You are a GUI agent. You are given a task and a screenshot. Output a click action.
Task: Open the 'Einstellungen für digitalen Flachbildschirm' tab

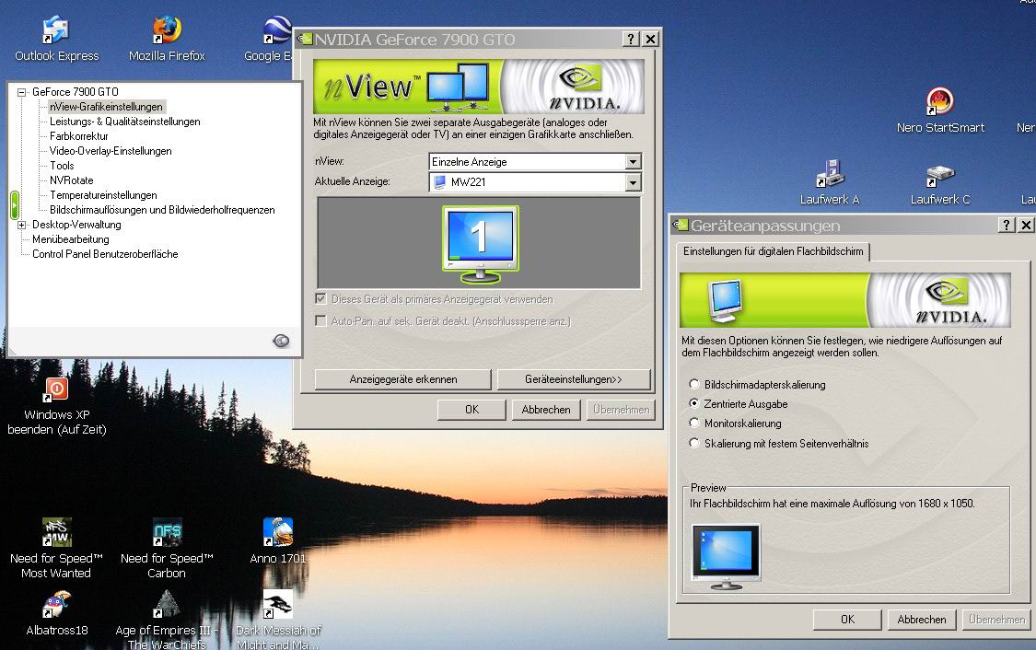pyautogui.click(x=773, y=251)
